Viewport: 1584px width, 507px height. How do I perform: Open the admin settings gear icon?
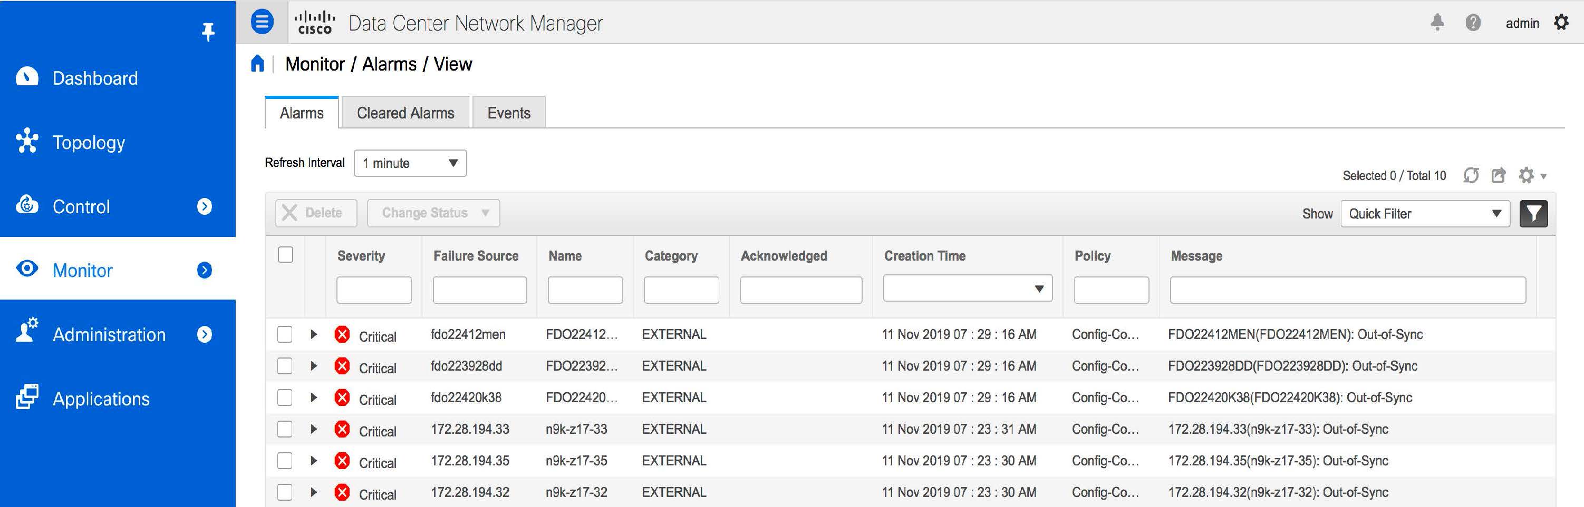click(1561, 23)
